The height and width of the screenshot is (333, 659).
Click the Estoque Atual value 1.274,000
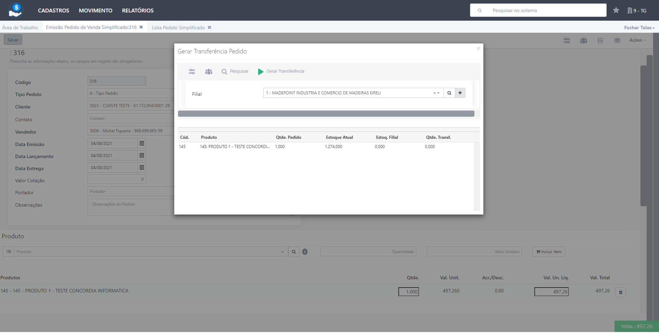pyautogui.click(x=333, y=147)
